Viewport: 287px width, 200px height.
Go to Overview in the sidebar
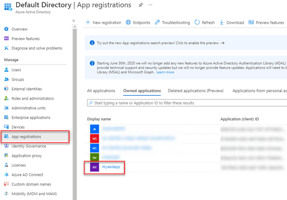19,29
